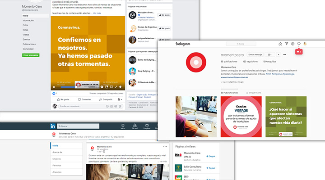This screenshot has height=180, width=325.
Task: Click the LinkedIn logo icon
Action: pyautogui.click(x=53, y=126)
